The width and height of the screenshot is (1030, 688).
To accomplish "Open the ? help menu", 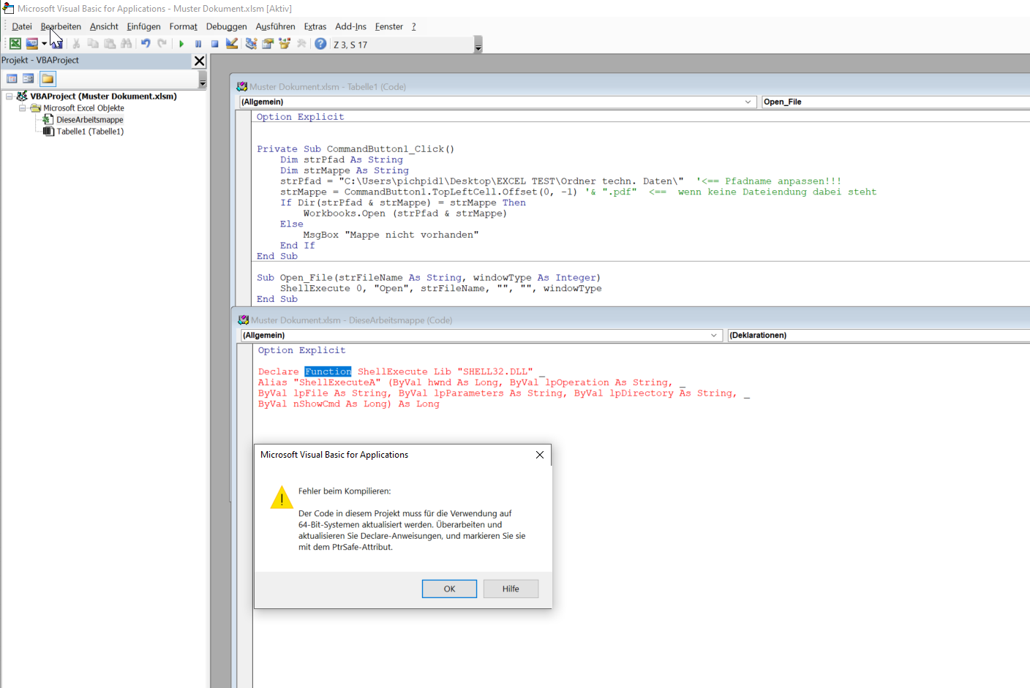I will click(414, 26).
